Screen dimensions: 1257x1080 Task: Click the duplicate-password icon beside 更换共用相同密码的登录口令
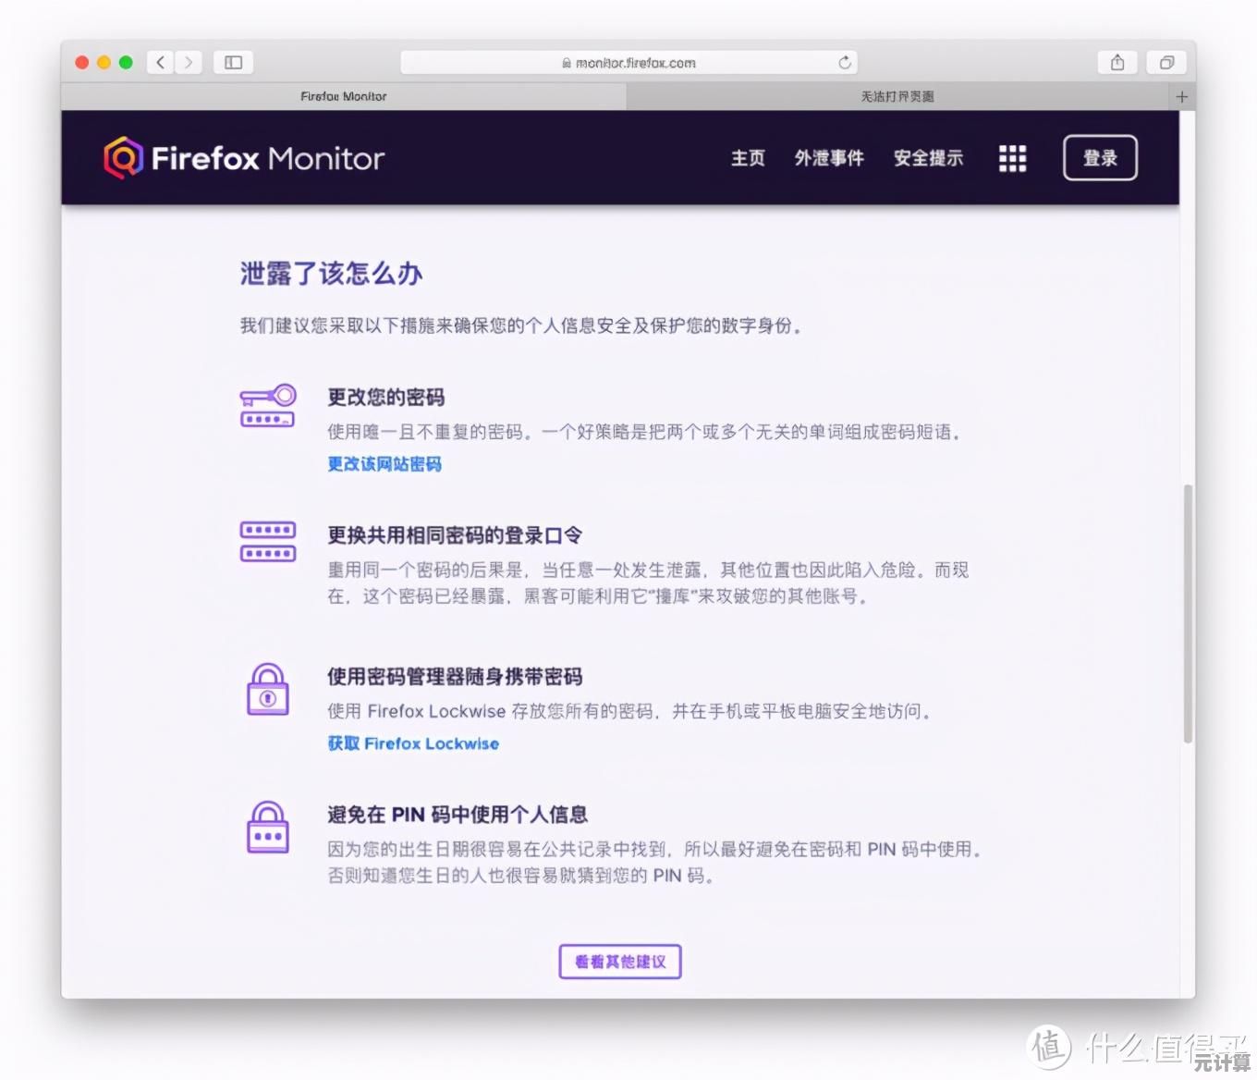[267, 542]
